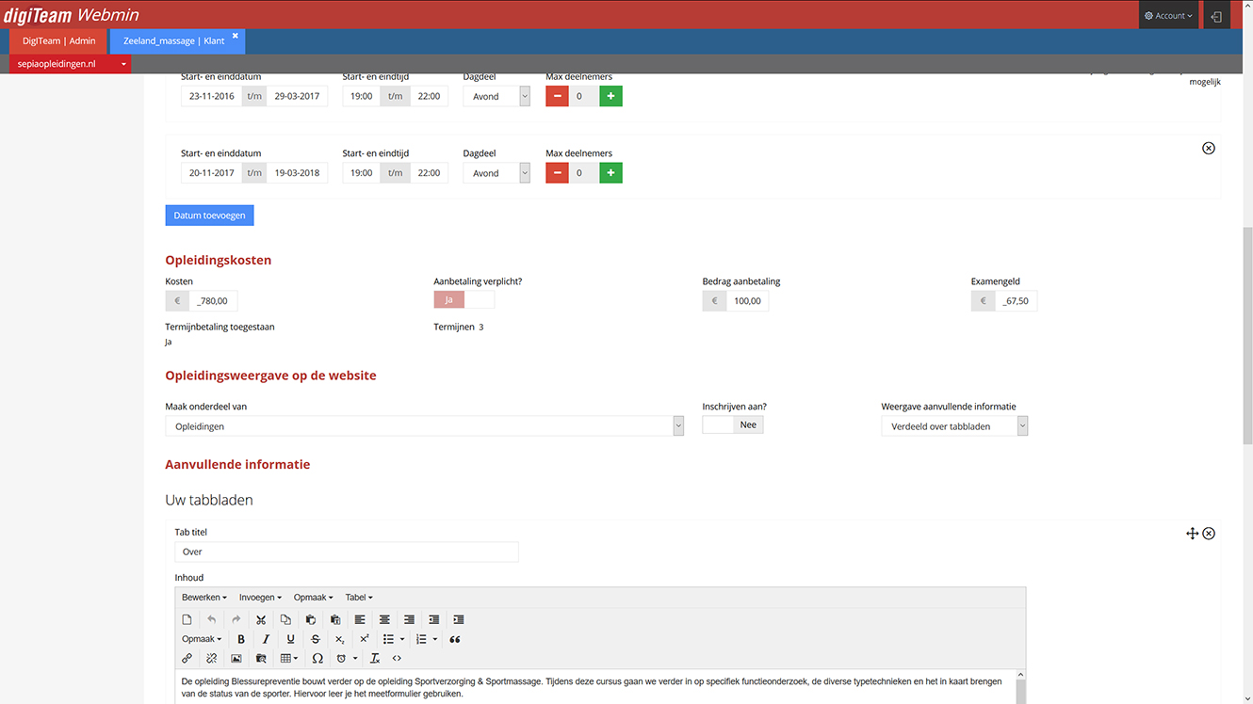
Task: Click the Tab titel input field
Action: point(347,552)
